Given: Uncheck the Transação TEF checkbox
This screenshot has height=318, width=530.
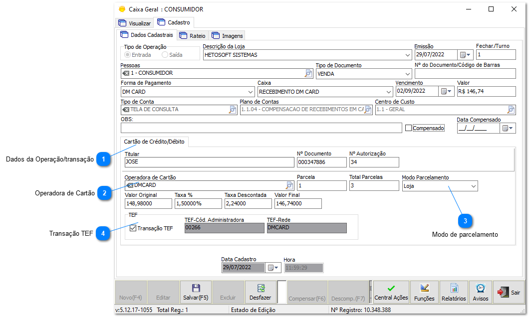Looking at the screenshot, I should [133, 228].
